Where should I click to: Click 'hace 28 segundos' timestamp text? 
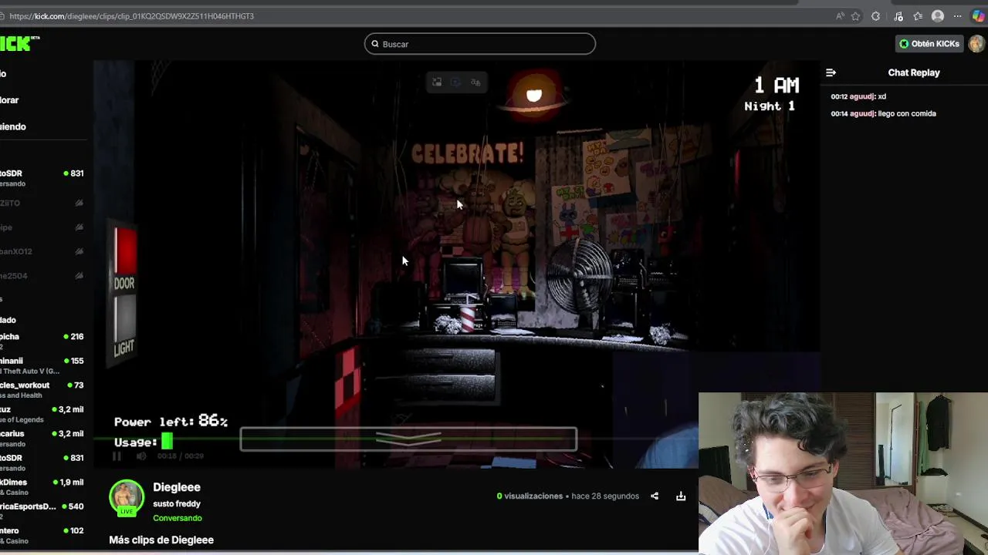point(605,496)
